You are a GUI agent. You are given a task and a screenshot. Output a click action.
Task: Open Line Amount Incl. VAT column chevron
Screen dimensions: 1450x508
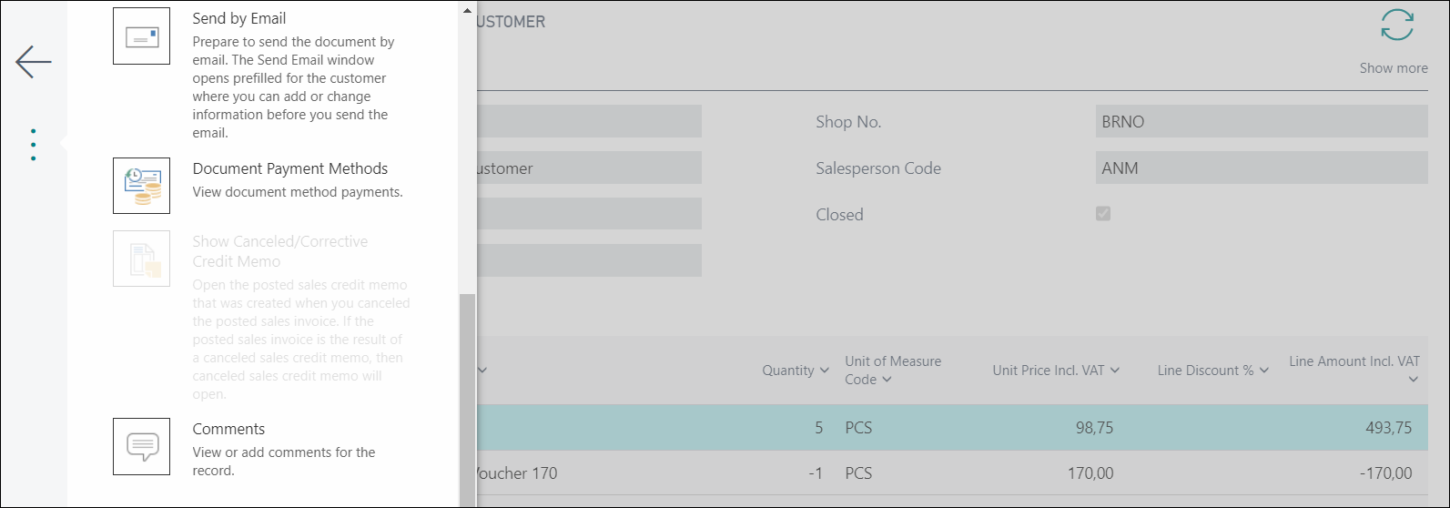click(1413, 380)
